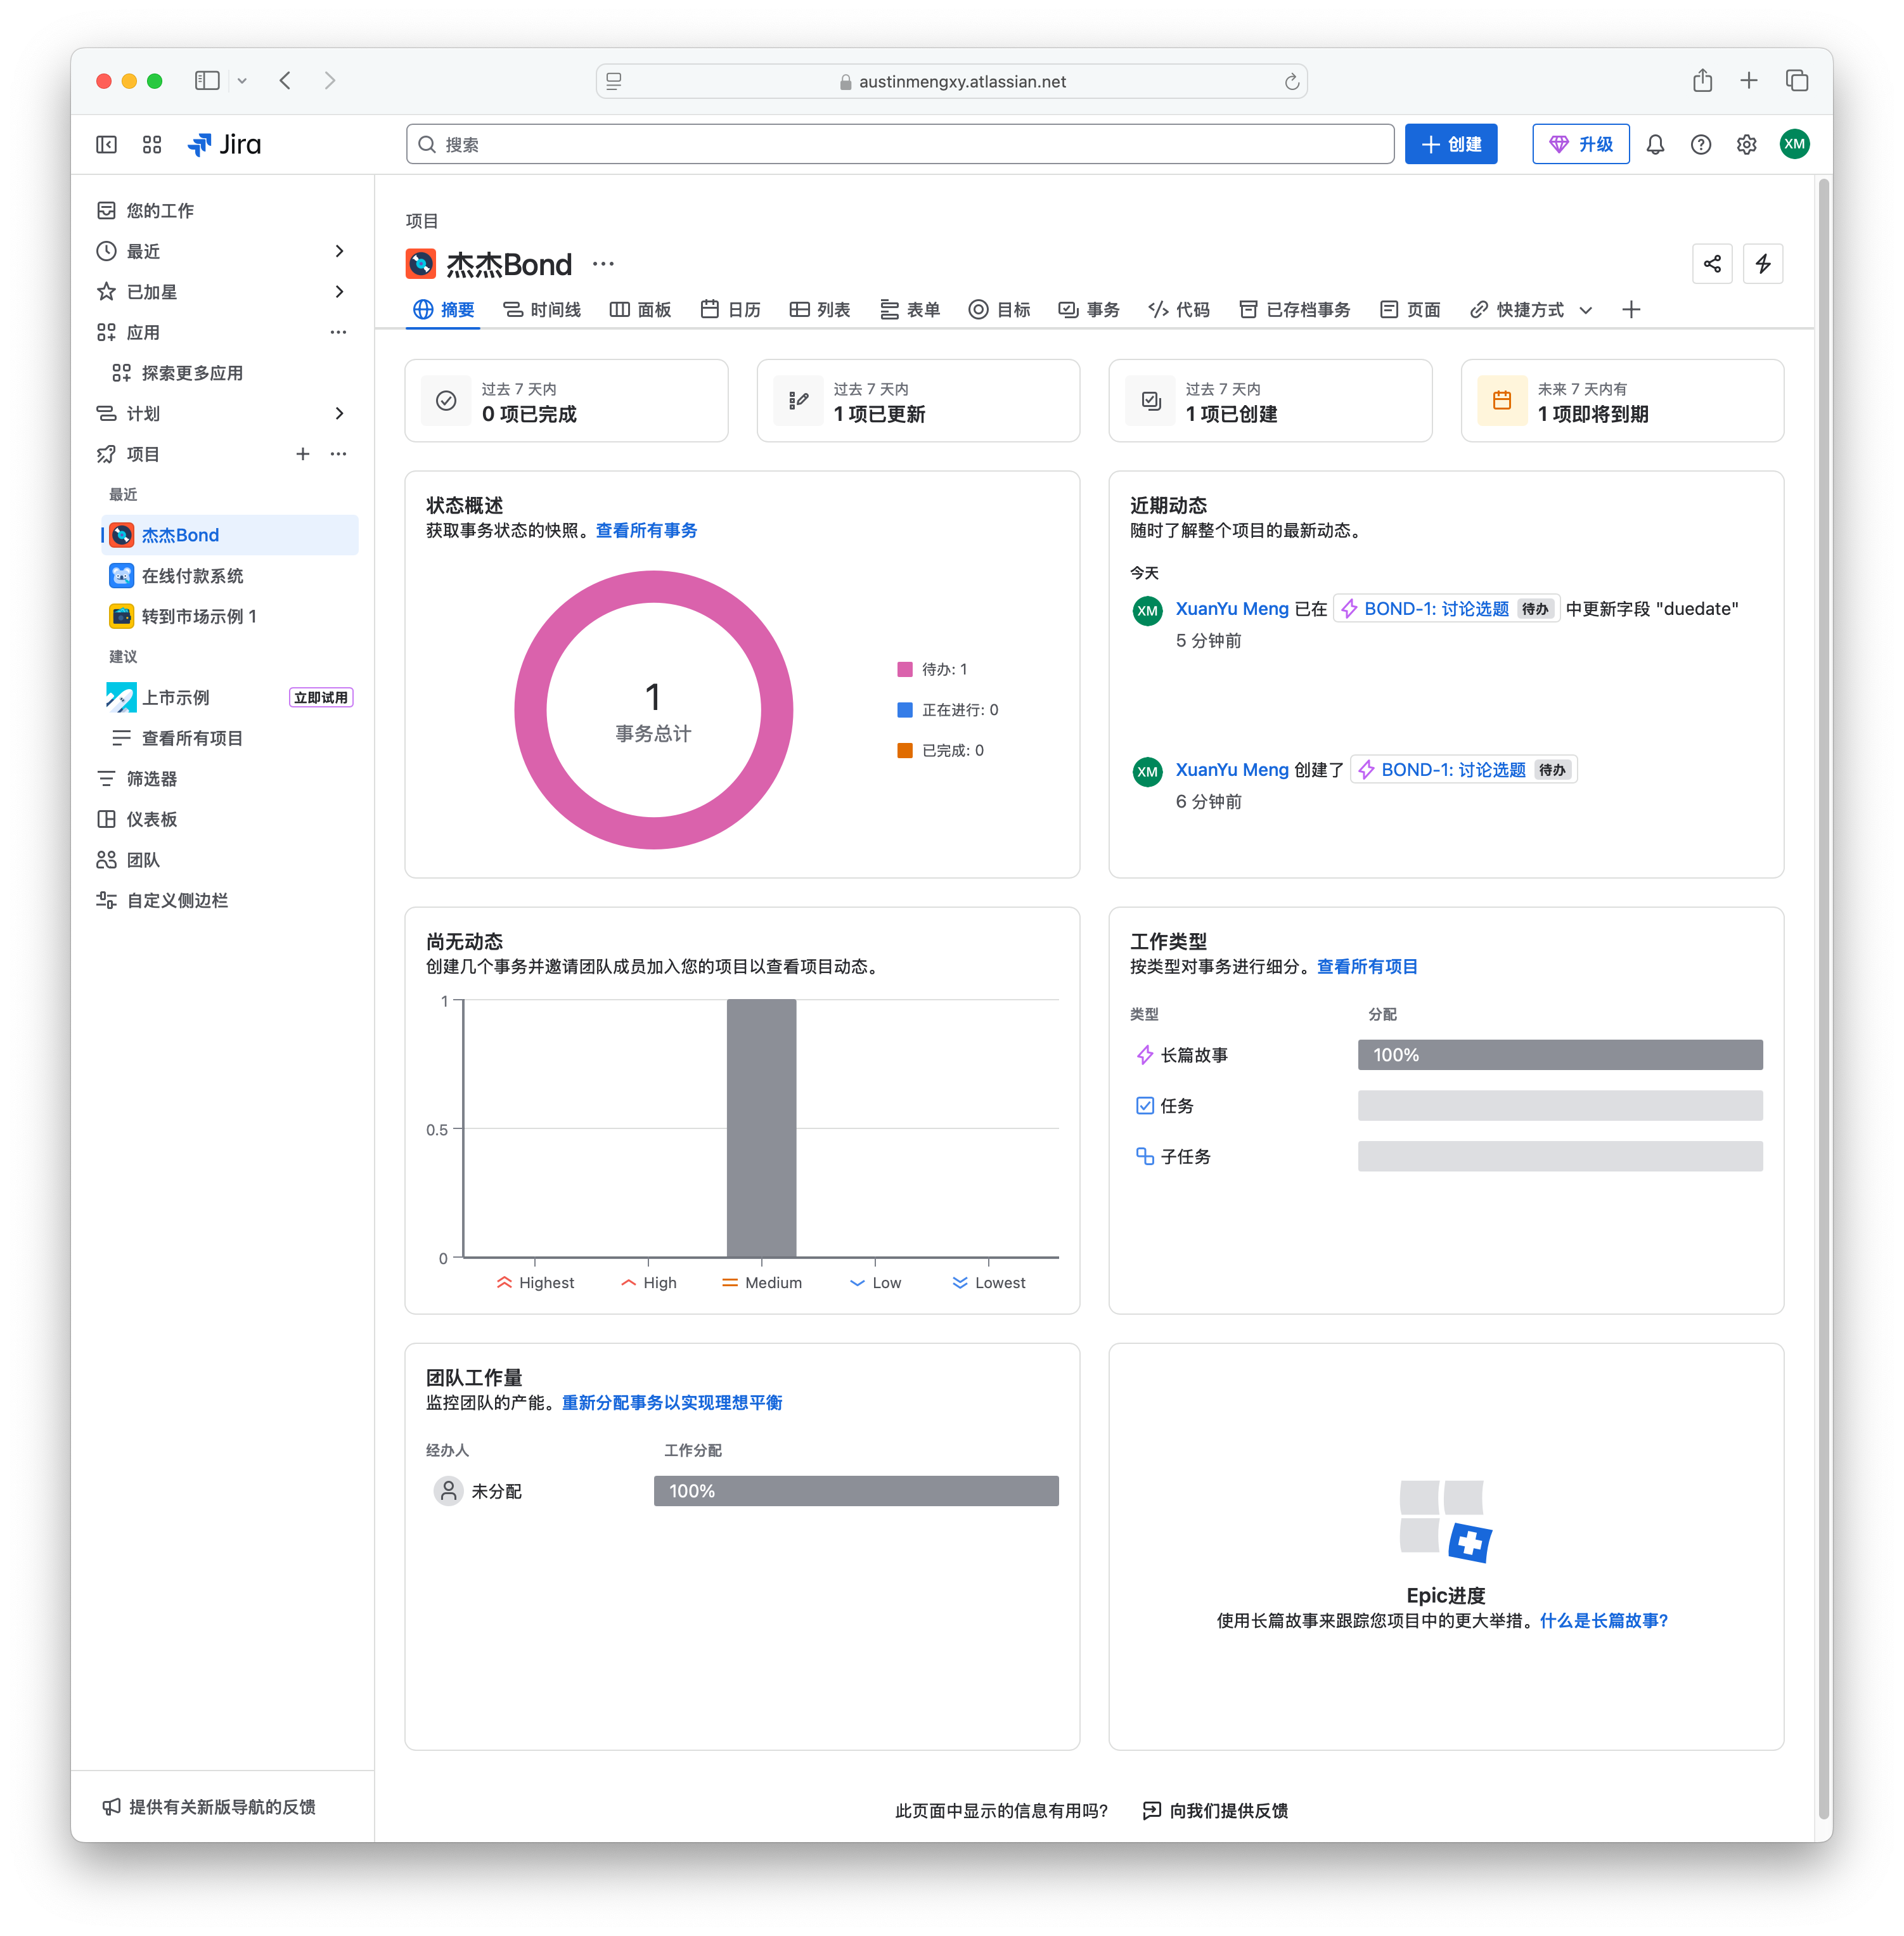Screen dimensions: 1904x1936
Task: Click the pink 待办 legend swatch
Action: click(904, 669)
